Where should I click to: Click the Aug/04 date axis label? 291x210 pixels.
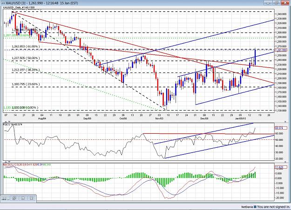(x=42, y=118)
